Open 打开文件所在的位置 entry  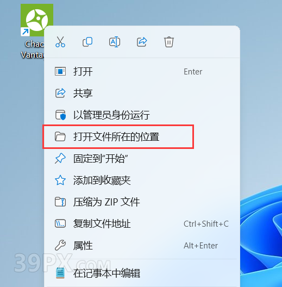[142, 137]
